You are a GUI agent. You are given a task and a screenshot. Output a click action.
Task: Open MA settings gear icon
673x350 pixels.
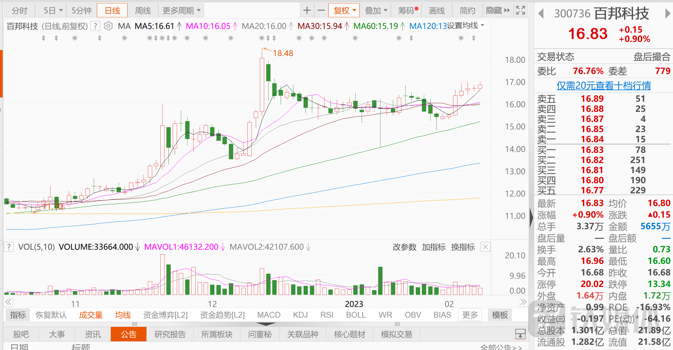click(x=108, y=26)
